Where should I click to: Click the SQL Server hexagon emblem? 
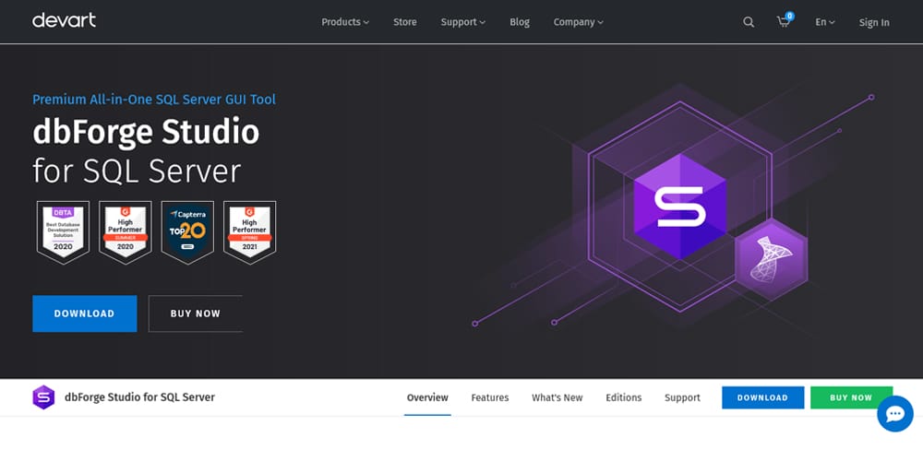point(771,259)
